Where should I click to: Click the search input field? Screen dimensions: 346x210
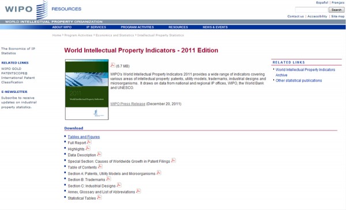coord(311,10)
